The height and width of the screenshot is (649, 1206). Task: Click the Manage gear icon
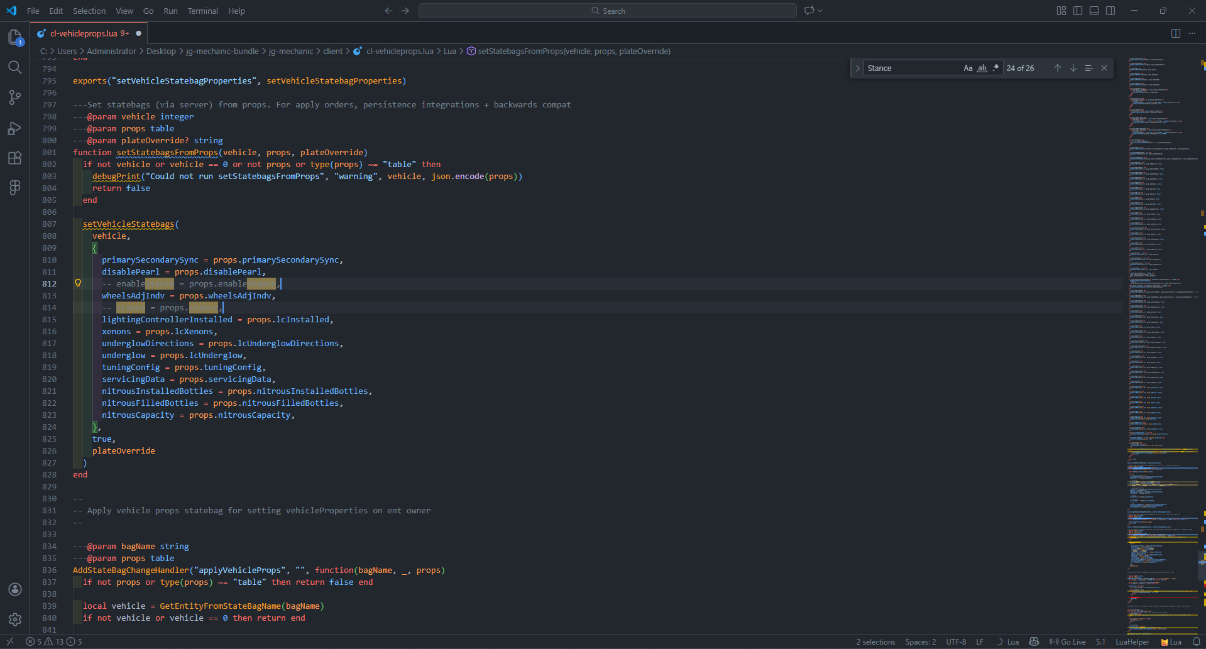(15, 619)
